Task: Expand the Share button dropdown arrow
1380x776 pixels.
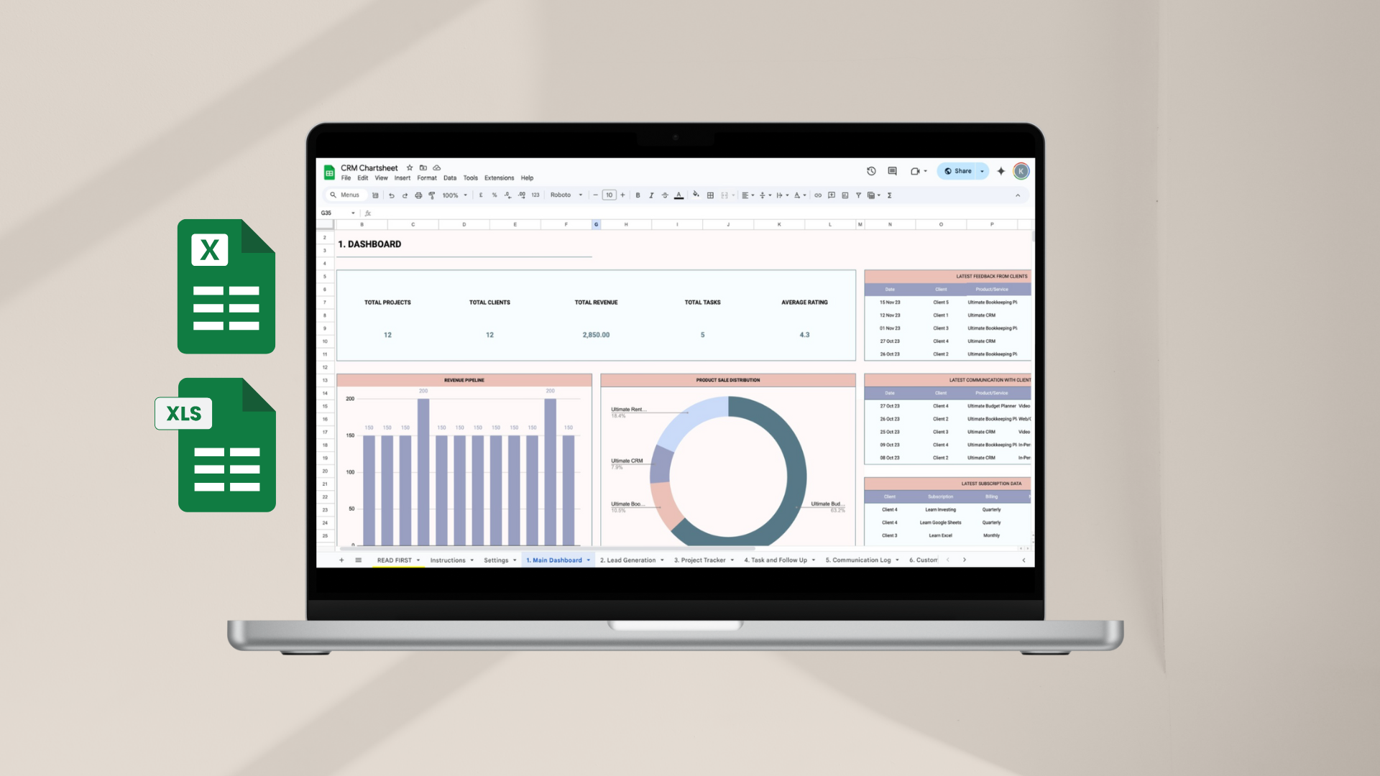Action: coord(982,171)
